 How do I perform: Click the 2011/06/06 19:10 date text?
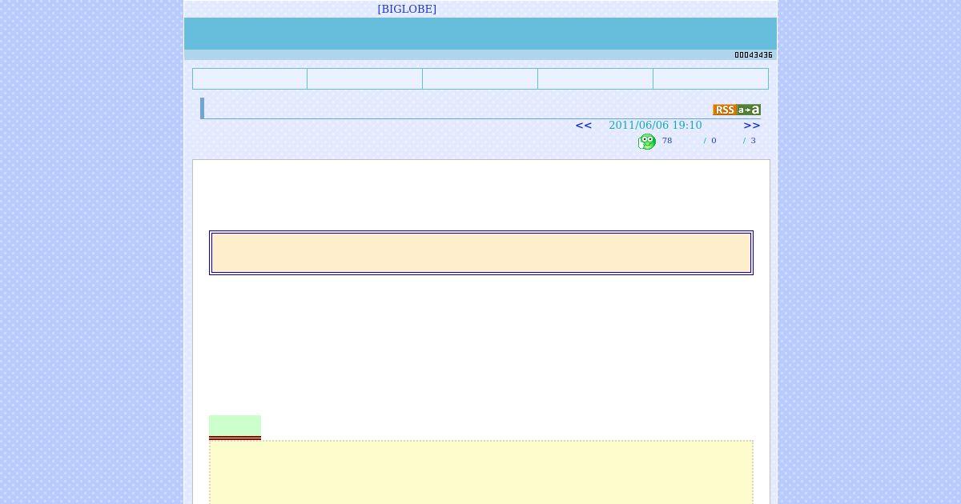[x=655, y=125]
